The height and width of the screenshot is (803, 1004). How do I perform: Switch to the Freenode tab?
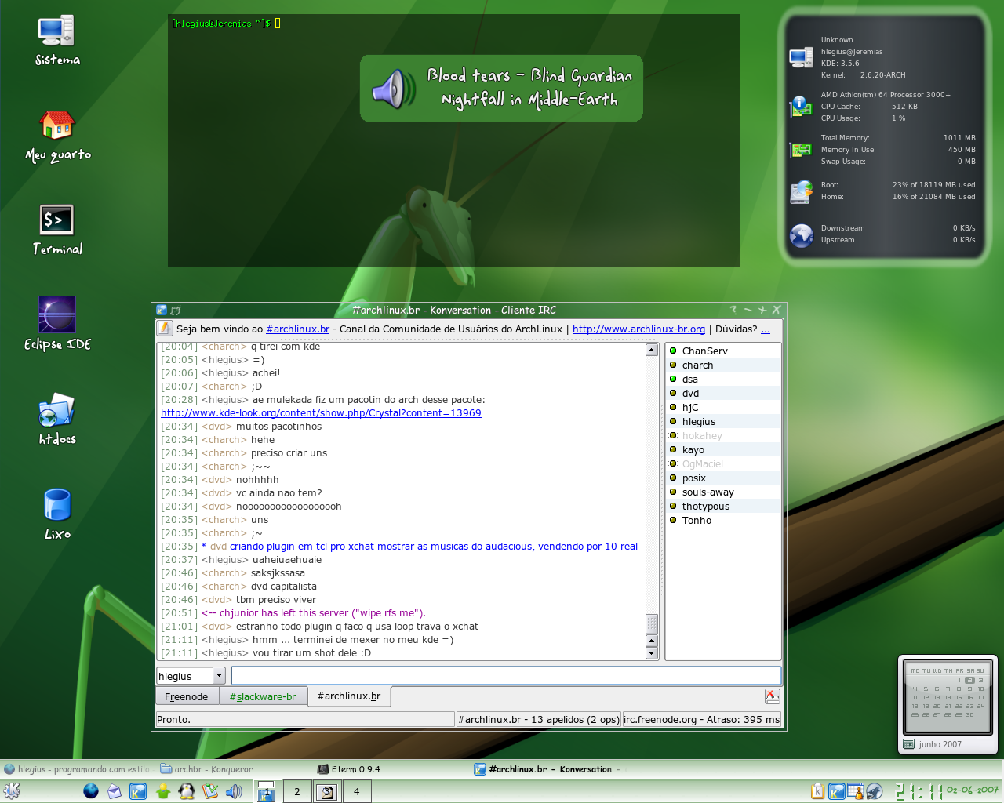pyautogui.click(x=187, y=696)
